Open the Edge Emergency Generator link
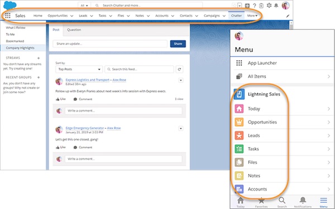 [x=85, y=128]
